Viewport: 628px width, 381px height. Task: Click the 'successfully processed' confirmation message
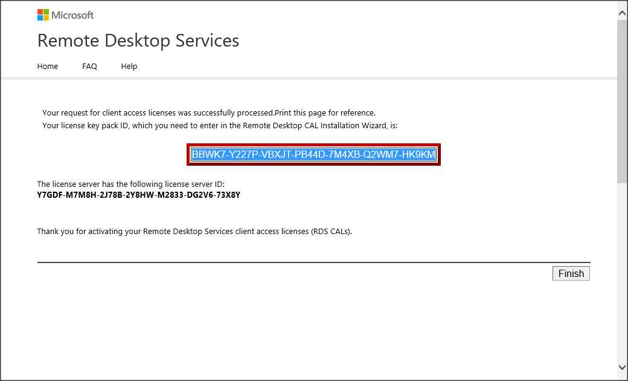pyautogui.click(x=209, y=112)
